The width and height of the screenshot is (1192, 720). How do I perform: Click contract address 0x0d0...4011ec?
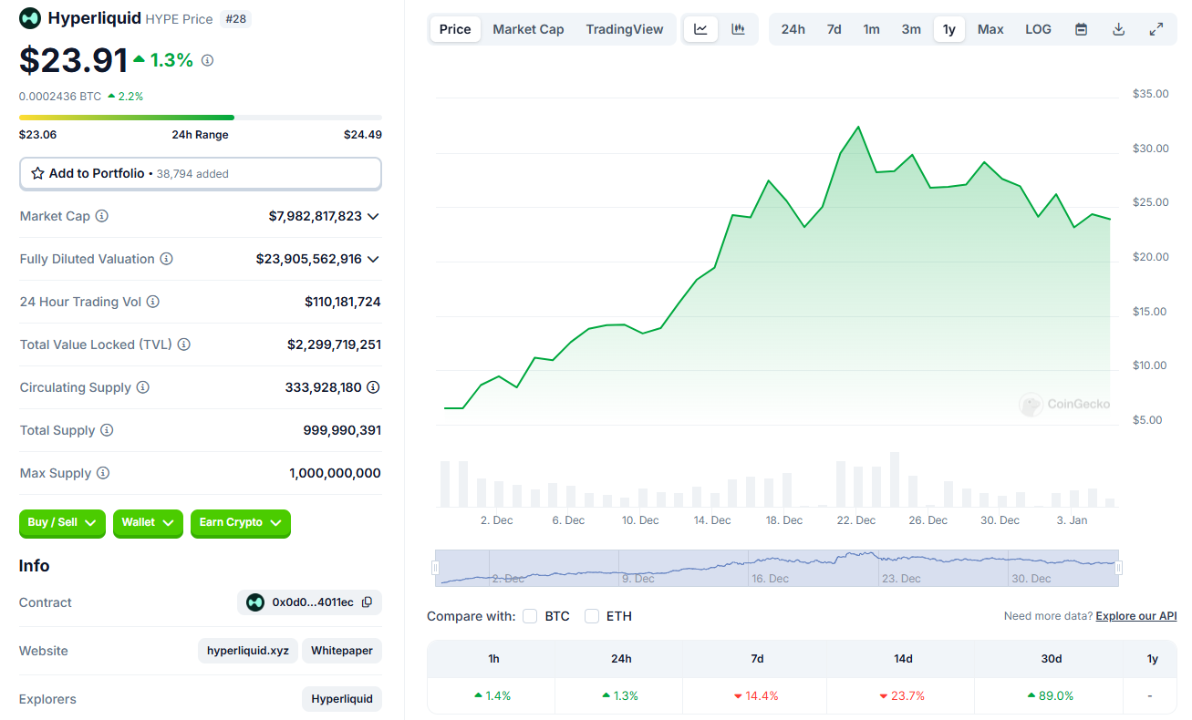point(313,602)
